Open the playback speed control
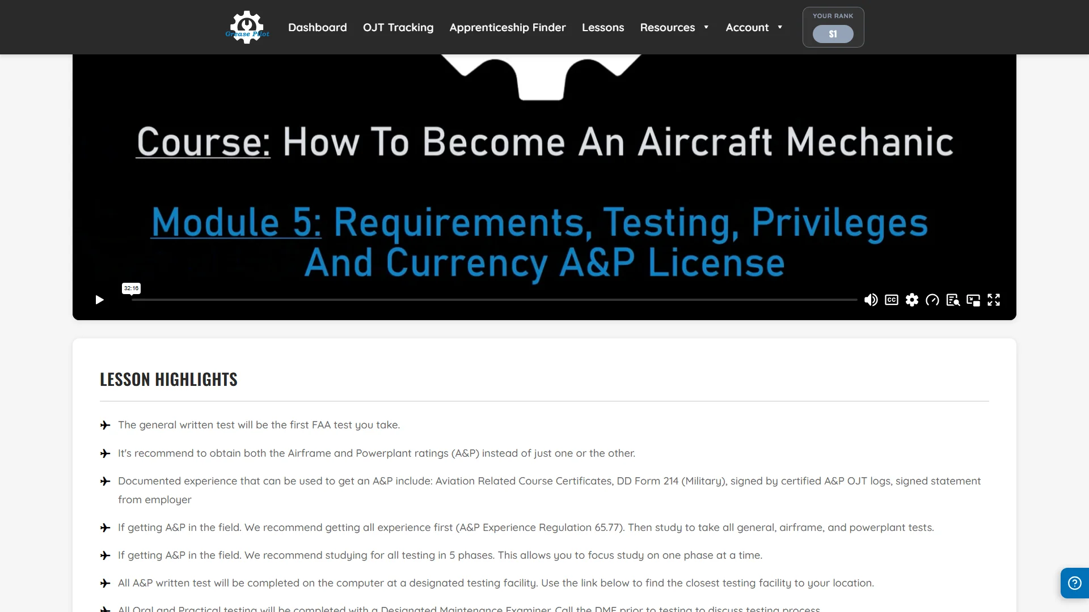The image size is (1089, 612). pos(932,300)
